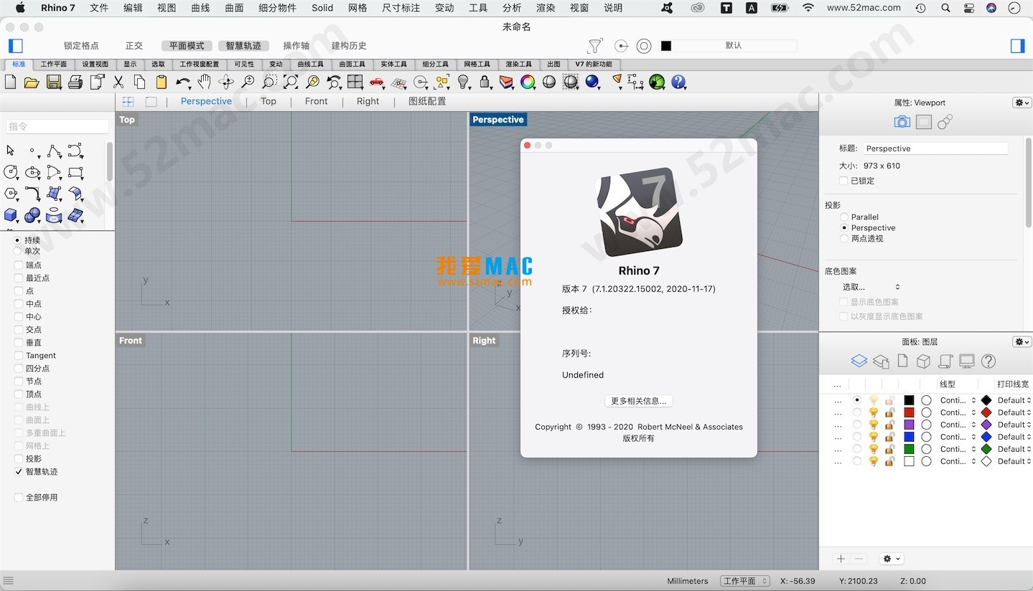Open the color wheel tool in the toolbar
Image resolution: width=1033 pixels, height=591 pixels.
(528, 82)
